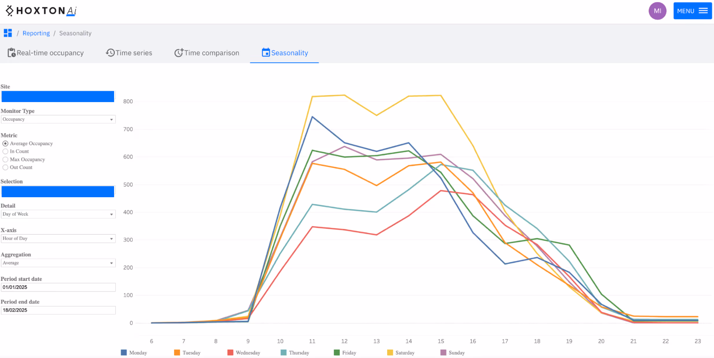Click the Period start date field
714x358 pixels.
[x=58, y=287]
